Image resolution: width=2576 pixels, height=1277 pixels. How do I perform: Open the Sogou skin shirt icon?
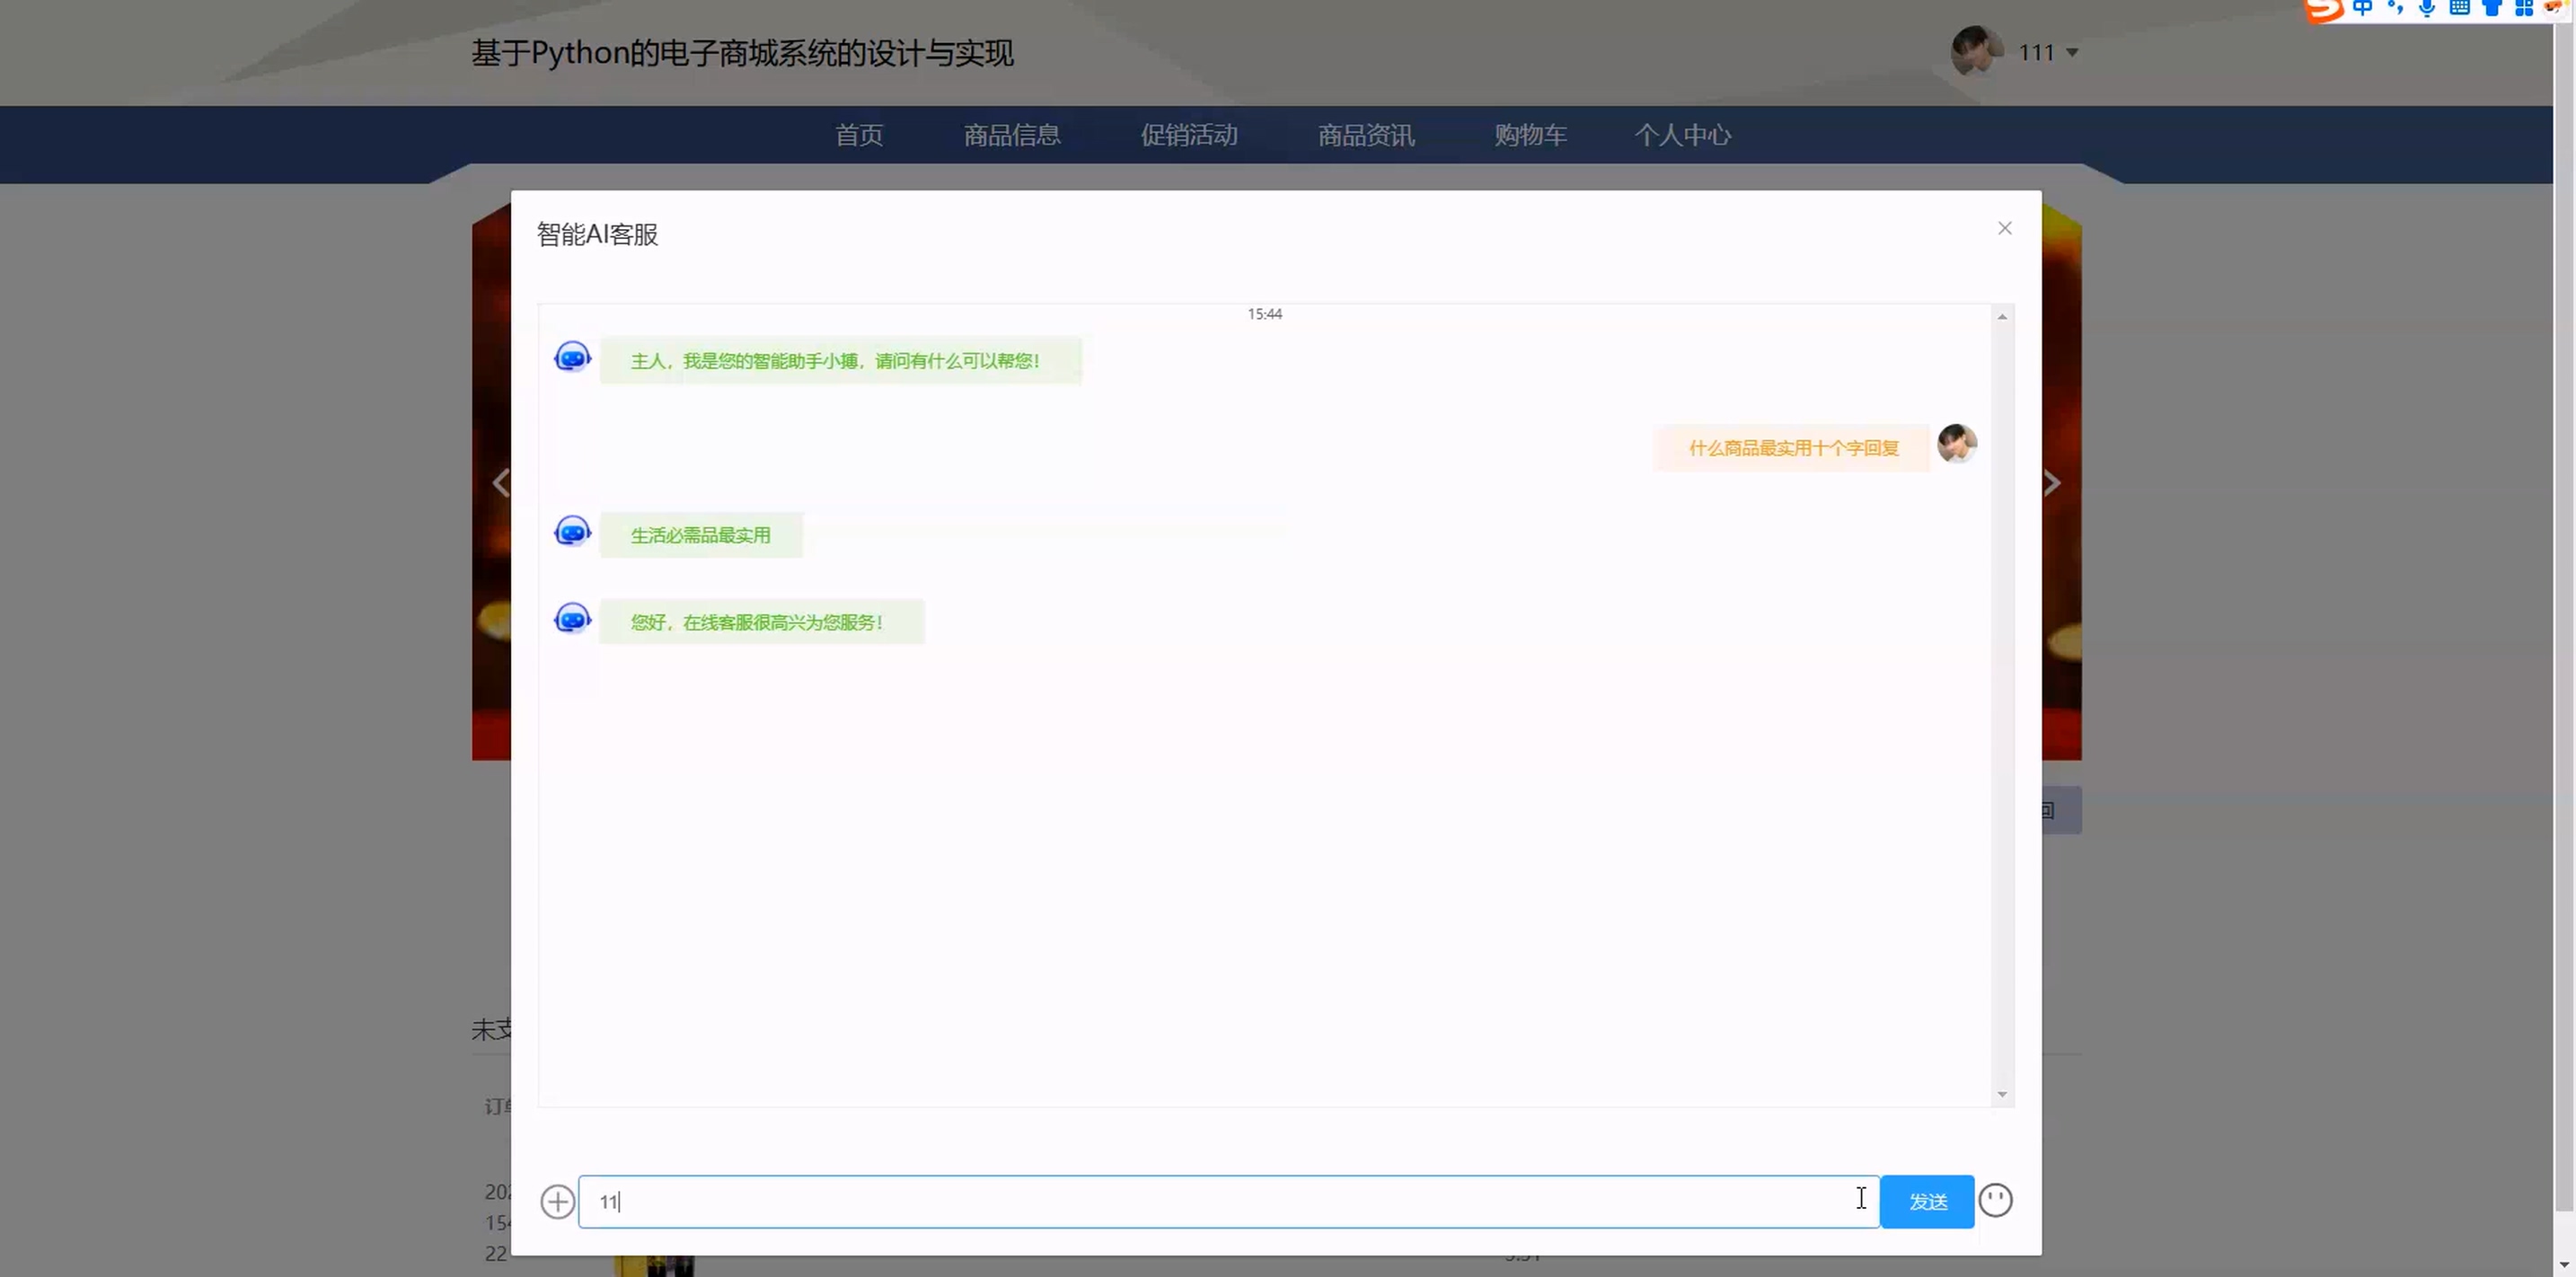coord(2491,9)
